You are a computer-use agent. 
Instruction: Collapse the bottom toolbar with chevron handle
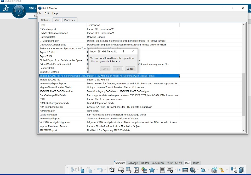click(67, 167)
